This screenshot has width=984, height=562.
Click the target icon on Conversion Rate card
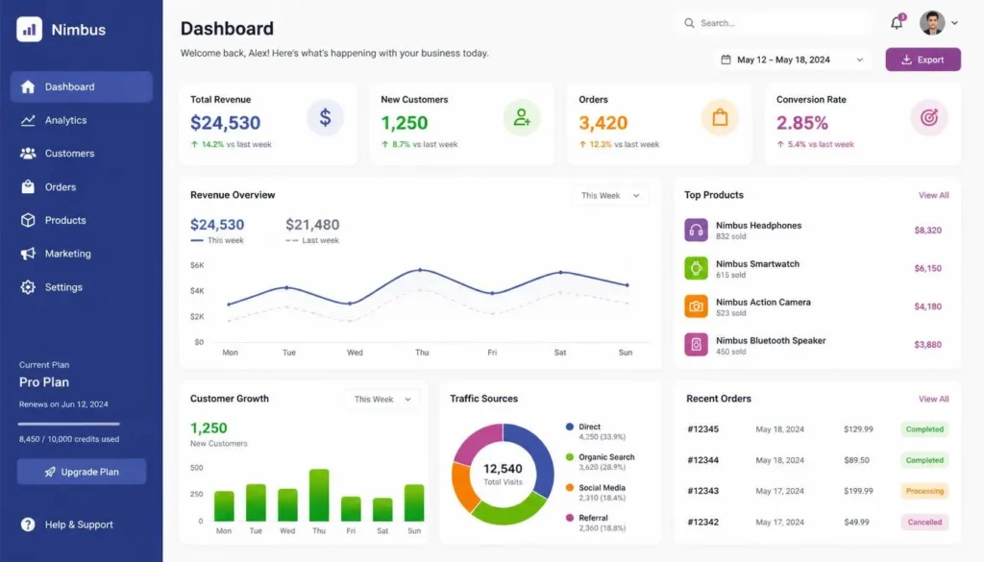(929, 117)
